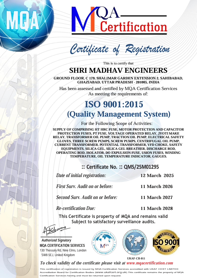Viewport: 197px width, 278px height.
Task: Click the date '11 March 2026'
Action: [x=156, y=187]
